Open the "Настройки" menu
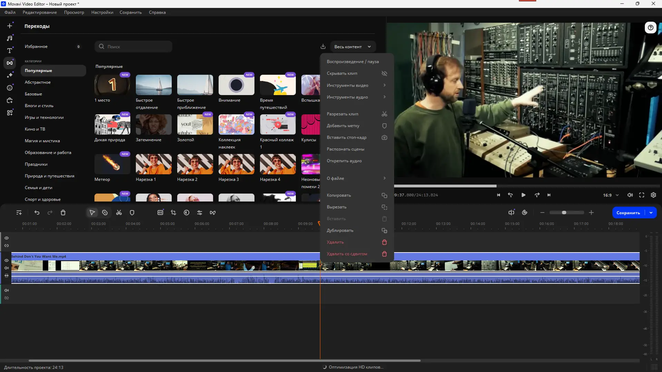662x372 pixels. pyautogui.click(x=102, y=12)
